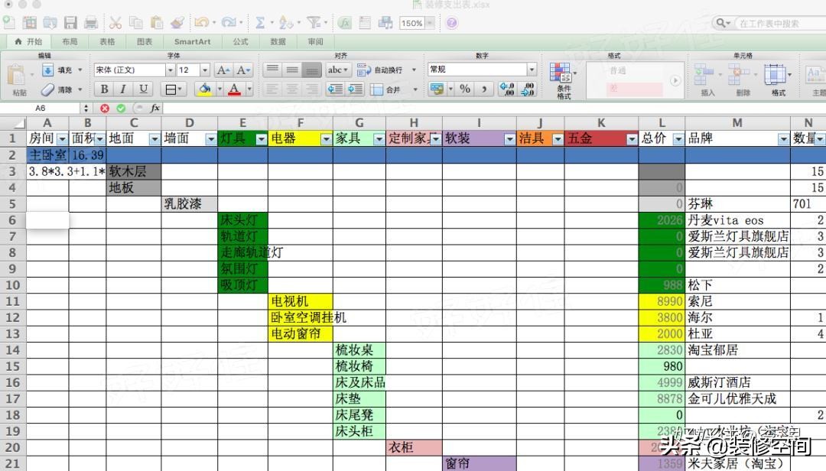Switch to the 审阅 tab
The image size is (826, 471).
click(315, 41)
